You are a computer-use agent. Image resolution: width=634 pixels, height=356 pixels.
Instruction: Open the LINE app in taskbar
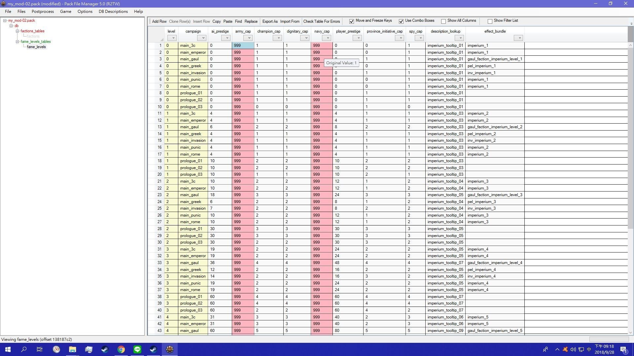[137, 349]
